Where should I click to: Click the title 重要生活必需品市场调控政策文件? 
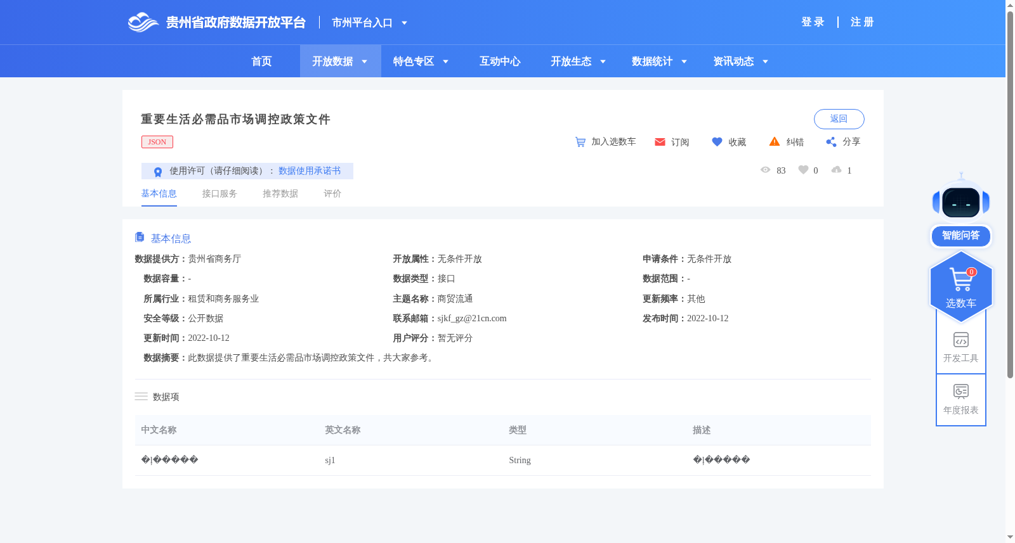point(235,119)
